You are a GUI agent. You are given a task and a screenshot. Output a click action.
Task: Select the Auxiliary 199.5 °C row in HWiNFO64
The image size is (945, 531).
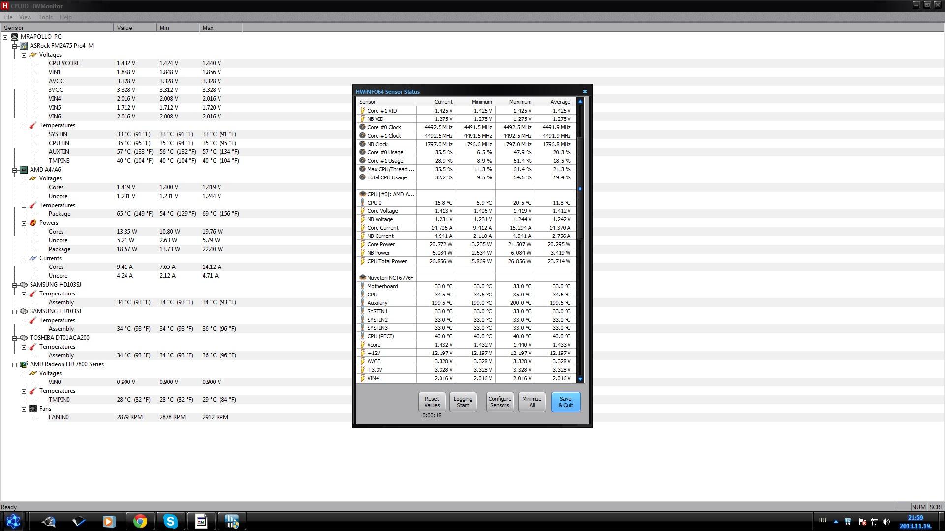466,303
